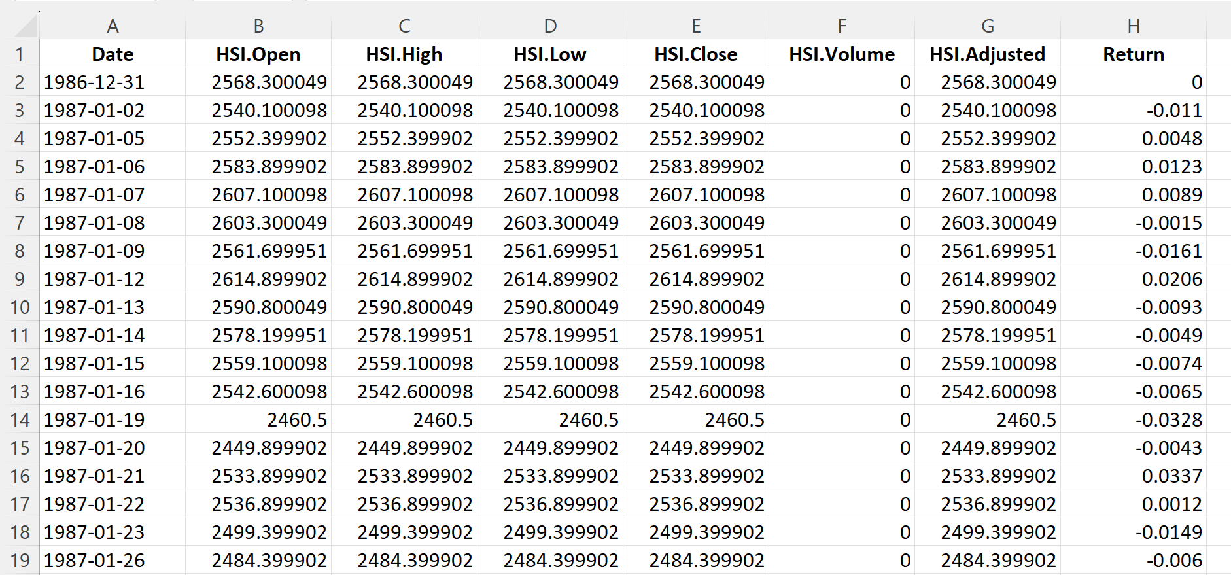Select column F header

click(x=842, y=26)
